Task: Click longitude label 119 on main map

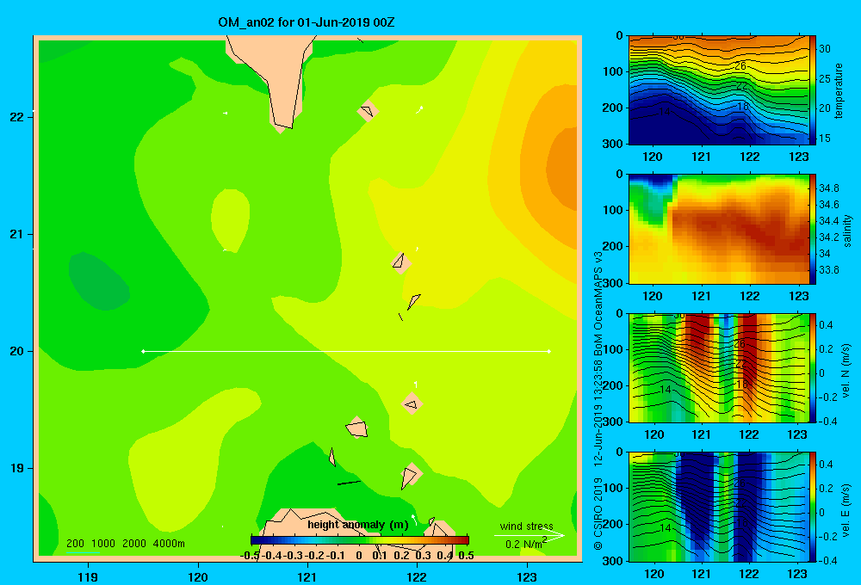Action: pos(88,576)
